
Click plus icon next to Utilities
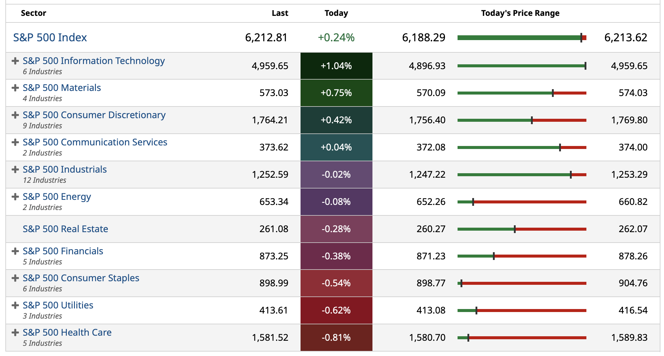(15, 305)
